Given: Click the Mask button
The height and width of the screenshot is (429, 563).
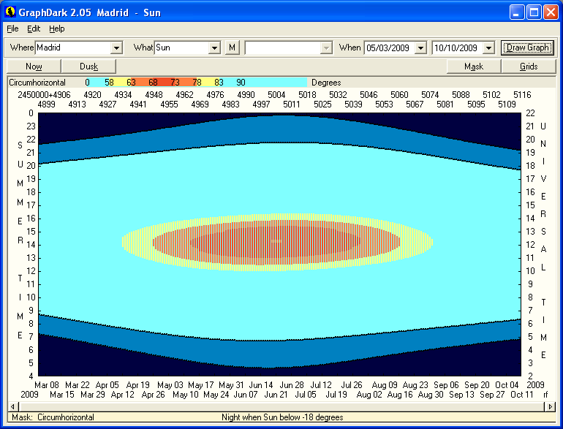Looking at the screenshot, I should tap(474, 67).
